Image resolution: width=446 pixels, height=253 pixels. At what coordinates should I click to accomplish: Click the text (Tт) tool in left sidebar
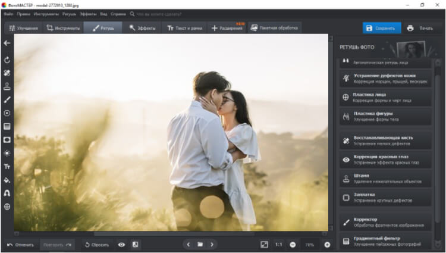click(x=7, y=167)
